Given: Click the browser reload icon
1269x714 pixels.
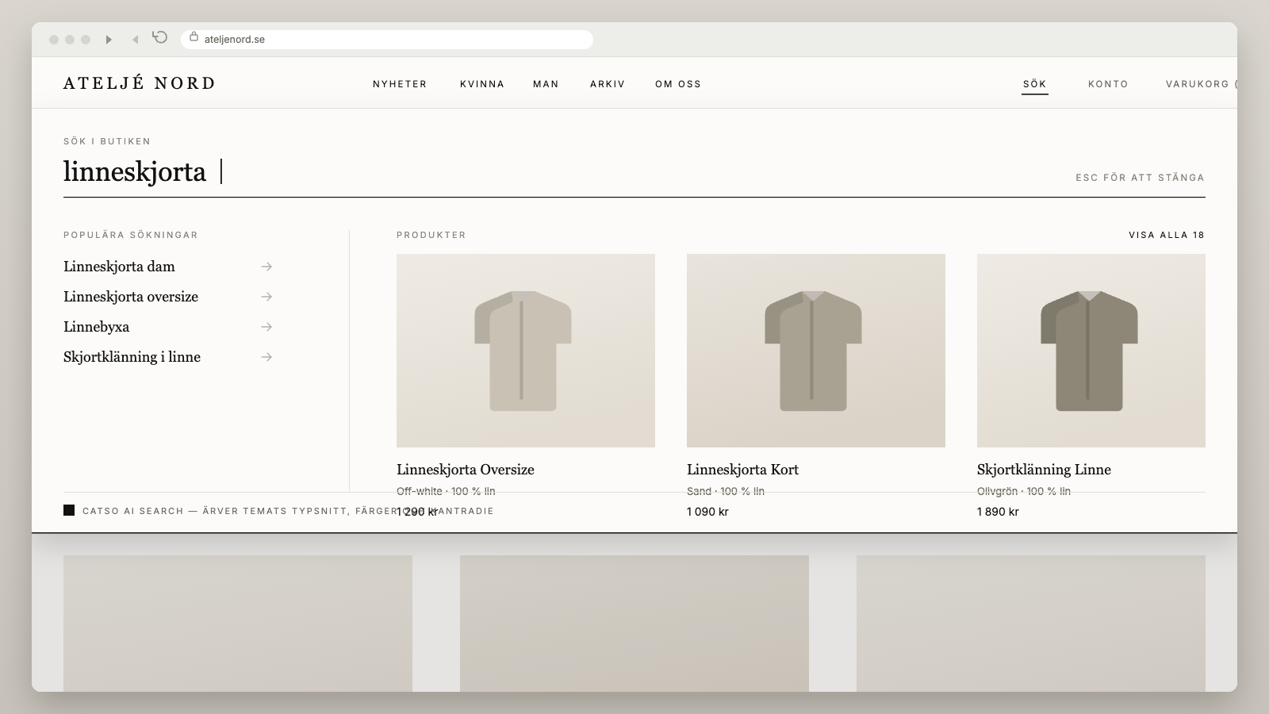Looking at the screenshot, I should (160, 37).
